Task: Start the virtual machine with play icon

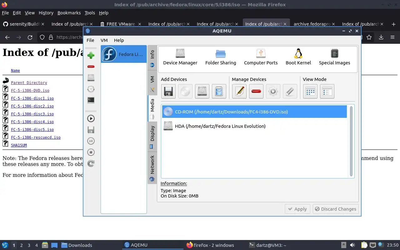Action: [91, 118]
